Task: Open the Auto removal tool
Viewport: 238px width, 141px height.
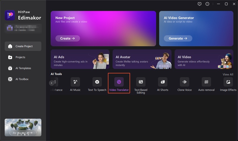Action: (206, 84)
